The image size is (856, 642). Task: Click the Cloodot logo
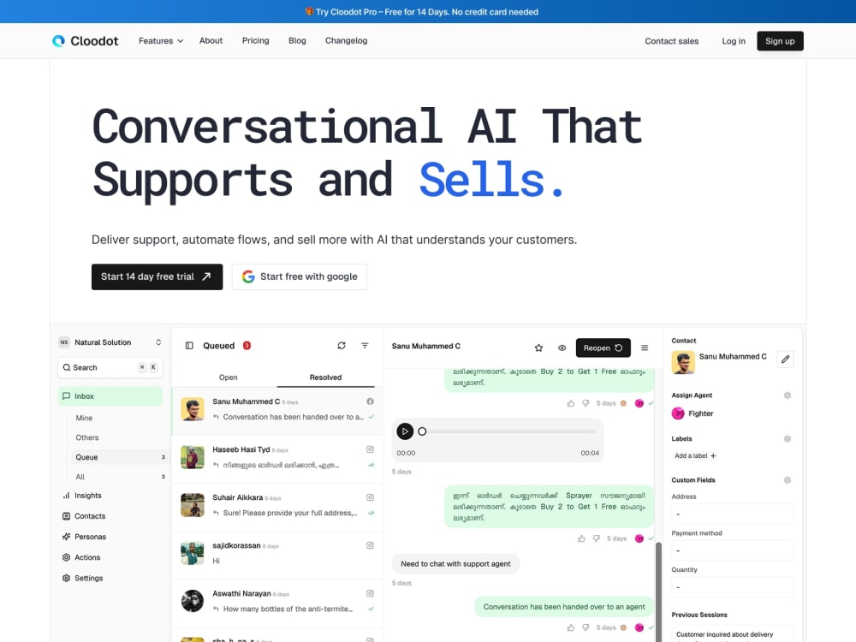85,41
